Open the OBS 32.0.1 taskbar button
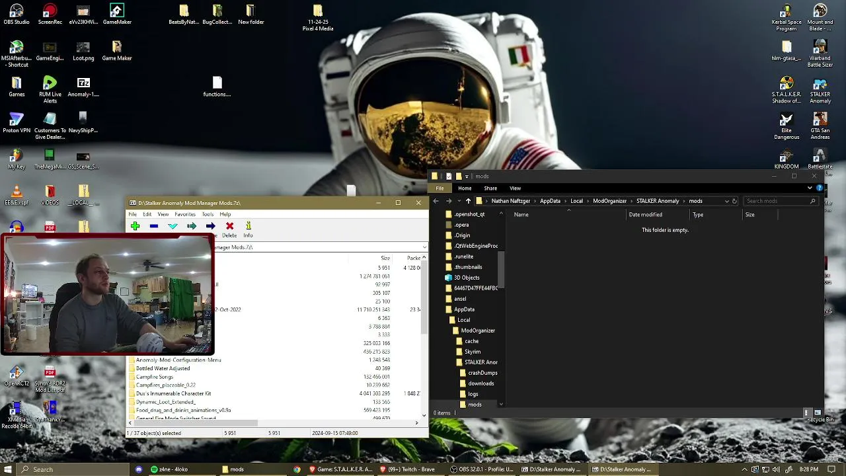Image resolution: width=846 pixels, height=476 pixels. tap(481, 469)
